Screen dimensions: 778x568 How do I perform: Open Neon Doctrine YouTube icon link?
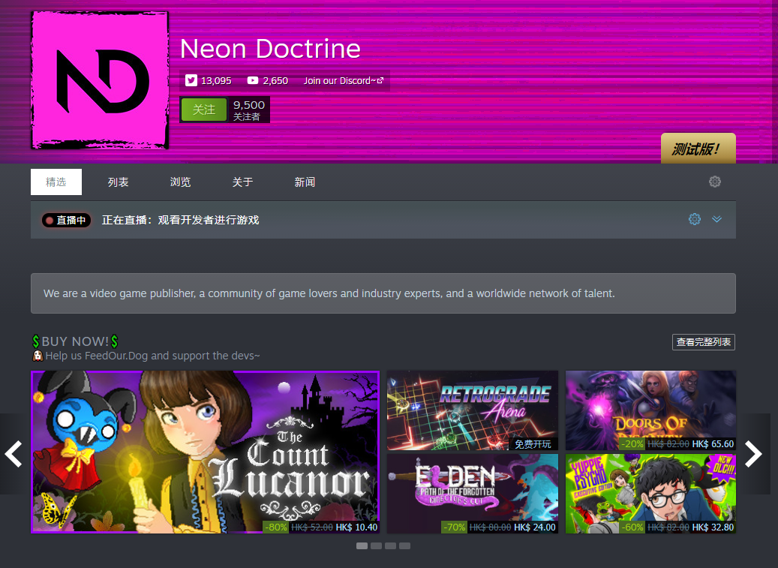[253, 80]
